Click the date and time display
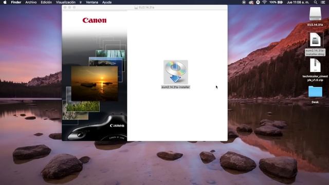This screenshot has height=185, width=329. click(298, 2)
